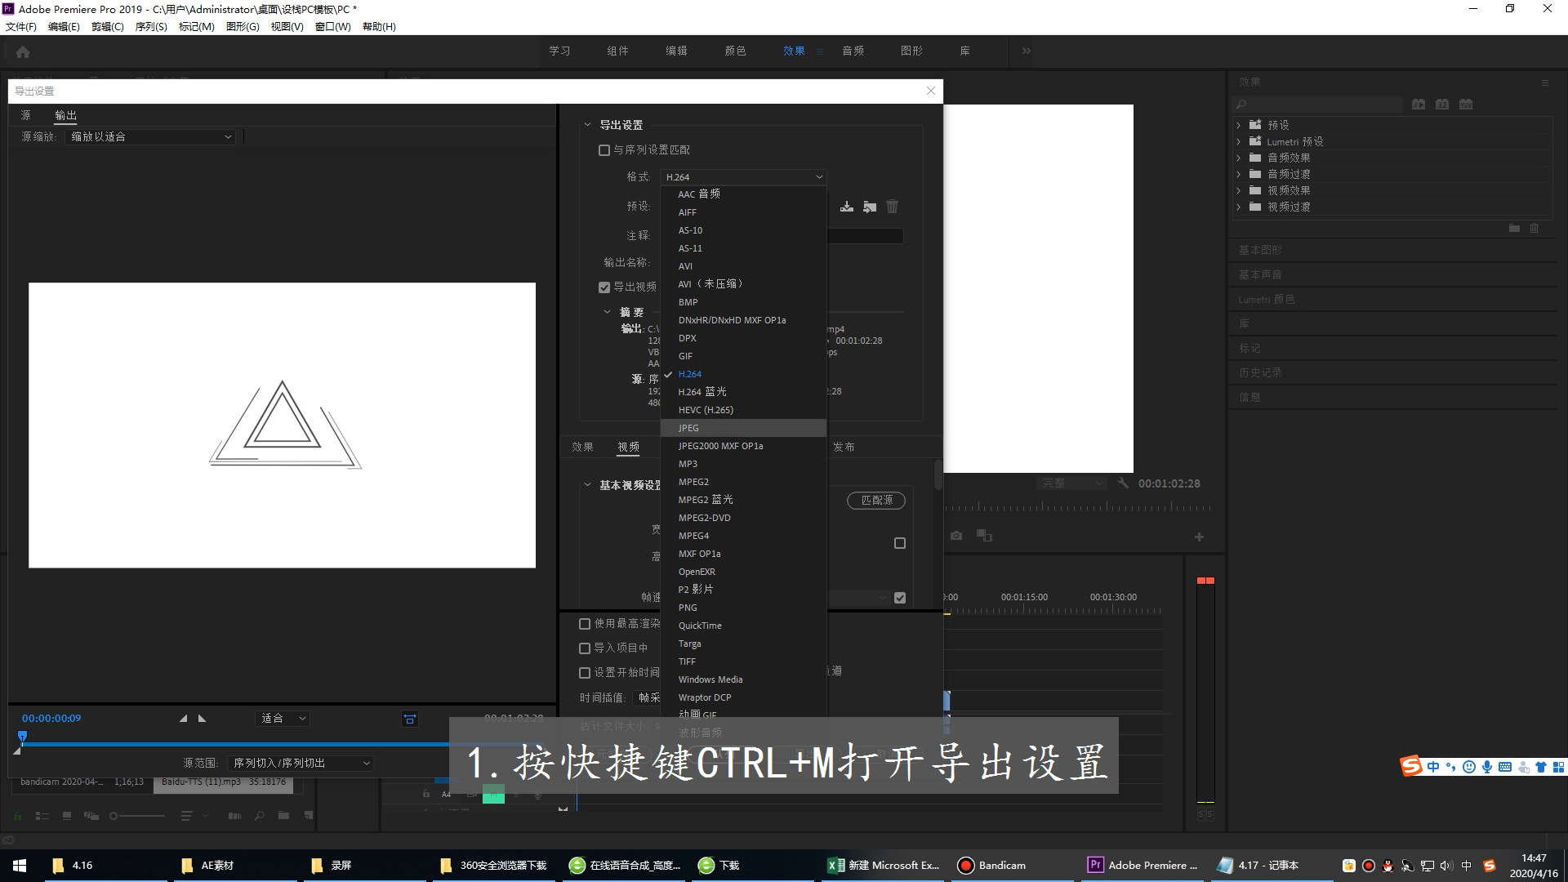
Task: Click YUV effects filter icon
Action: (x=1466, y=105)
